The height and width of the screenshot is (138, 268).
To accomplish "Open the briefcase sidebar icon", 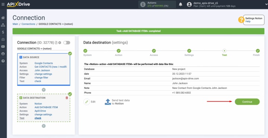I will (3, 40).
